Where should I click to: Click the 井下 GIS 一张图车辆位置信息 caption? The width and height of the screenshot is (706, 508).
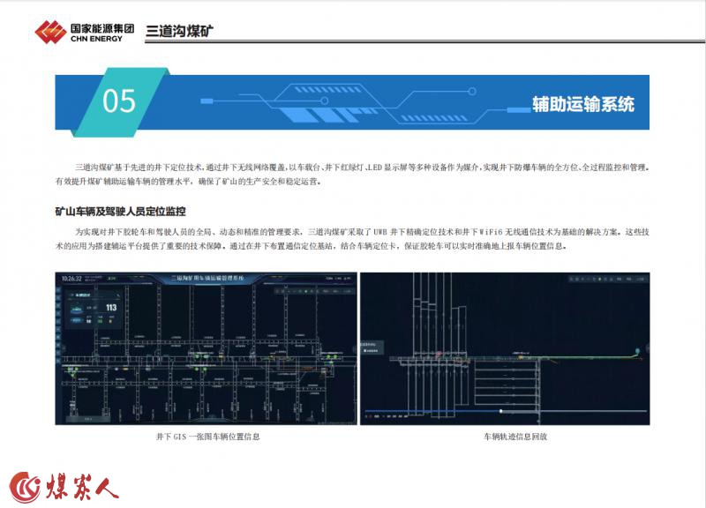click(x=207, y=436)
